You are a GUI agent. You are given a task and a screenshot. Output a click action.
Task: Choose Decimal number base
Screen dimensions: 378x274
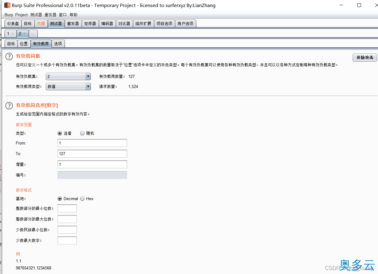pyautogui.click(x=60, y=199)
